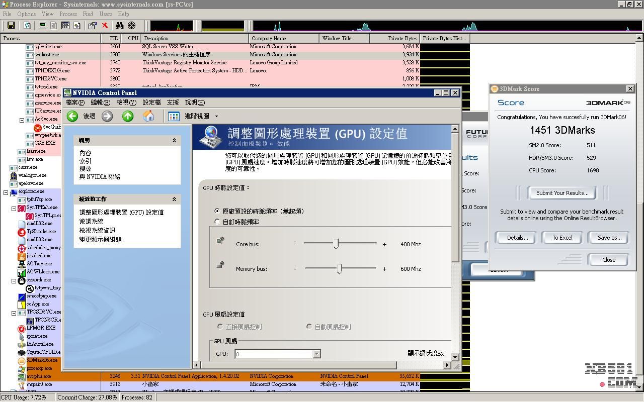
Task: Open the 進階視圖 view dropdown arrow
Action: pyautogui.click(x=216, y=116)
